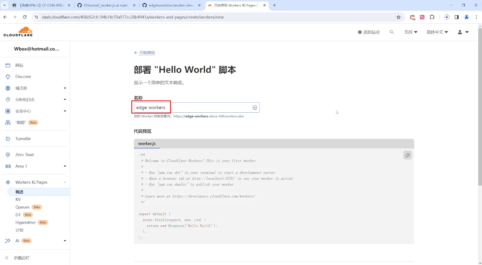Open browser downloads icon
Viewport: 482px width, 265px height.
click(x=447, y=17)
